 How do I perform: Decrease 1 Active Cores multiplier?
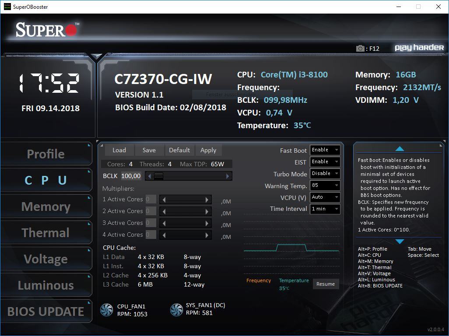pos(164,200)
